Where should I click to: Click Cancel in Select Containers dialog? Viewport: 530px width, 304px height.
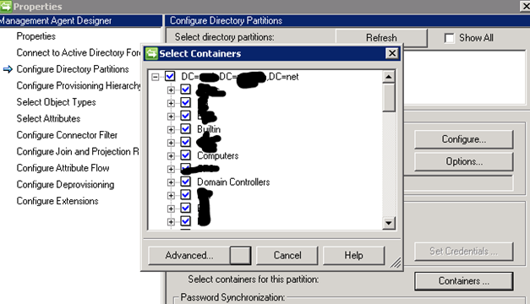[x=287, y=255]
